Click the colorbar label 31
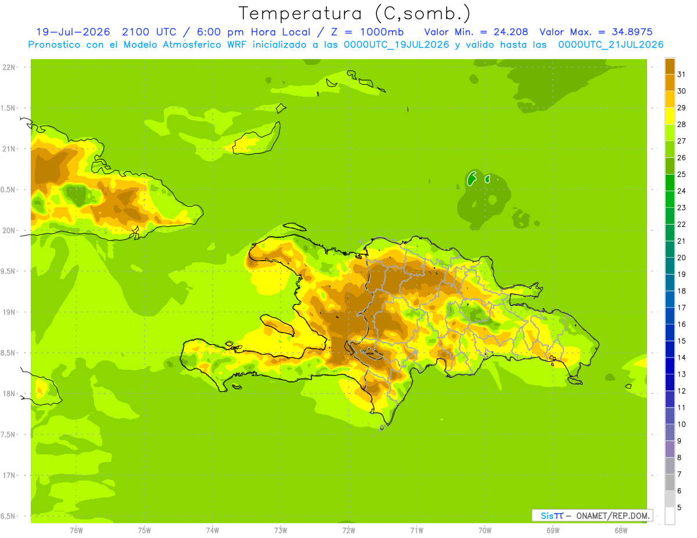This screenshot has height=538, width=697. pyautogui.click(x=681, y=74)
